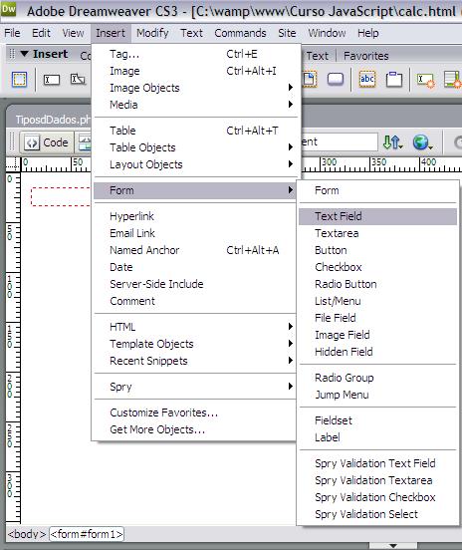This screenshot has width=462, height=550.
Task: Click the Text Field icon in Insert bar
Action: pos(52,80)
